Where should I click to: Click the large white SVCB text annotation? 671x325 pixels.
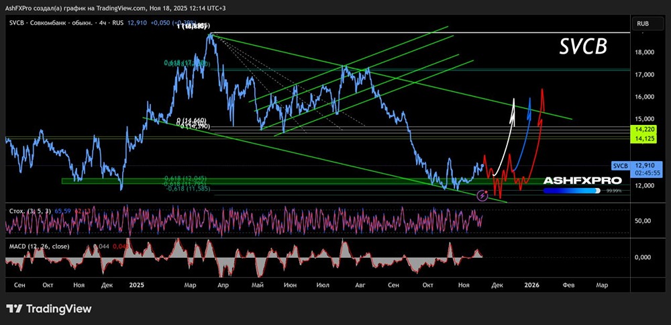pos(583,46)
